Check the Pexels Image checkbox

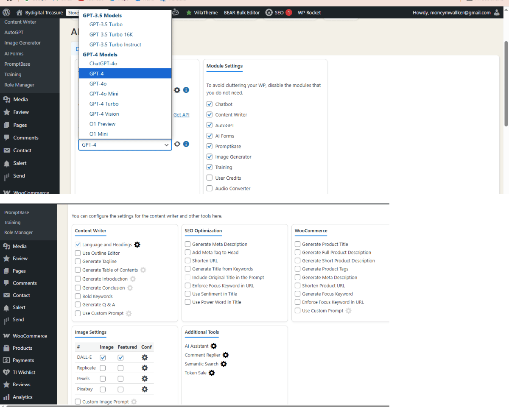click(x=103, y=379)
